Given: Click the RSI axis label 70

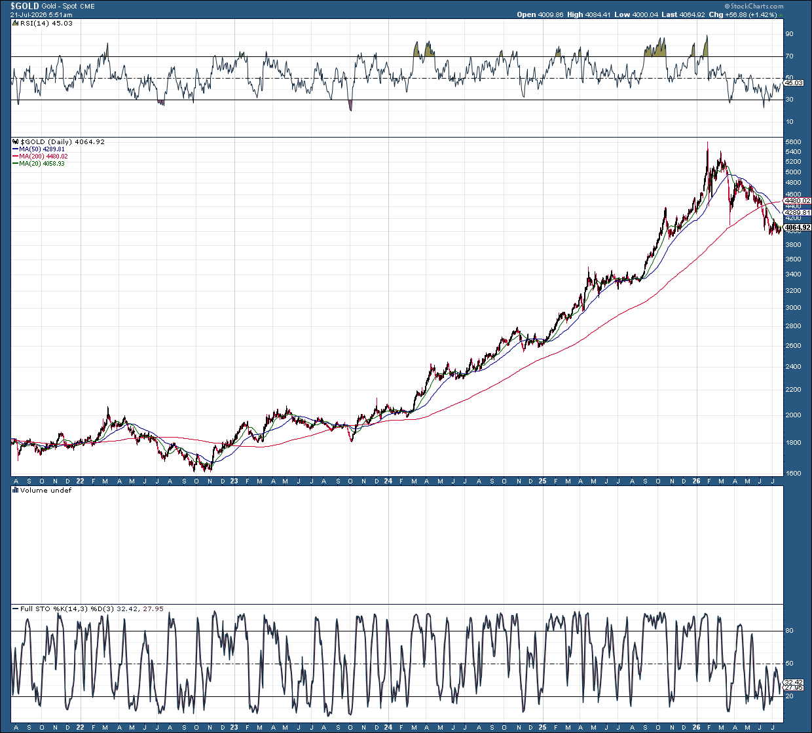Looking at the screenshot, I should click(x=790, y=56).
